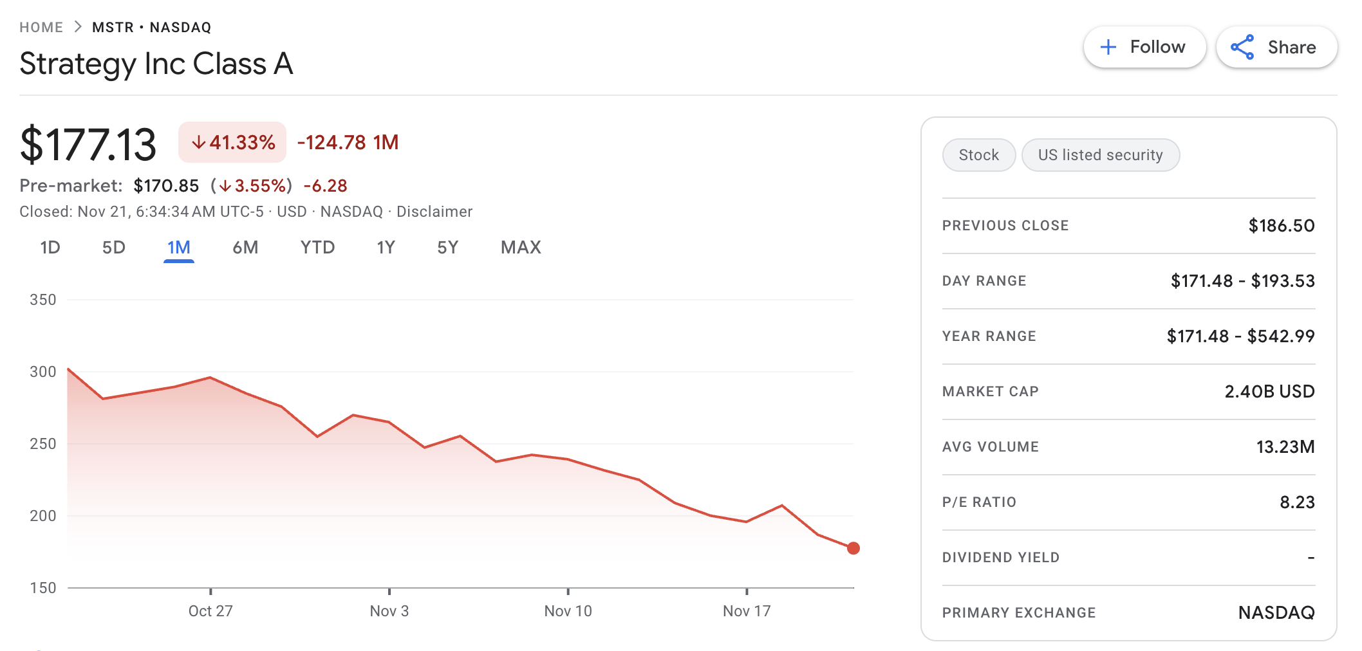Navigate to HOME via breadcrumb
Image resolution: width=1362 pixels, height=651 pixels.
click(x=41, y=27)
